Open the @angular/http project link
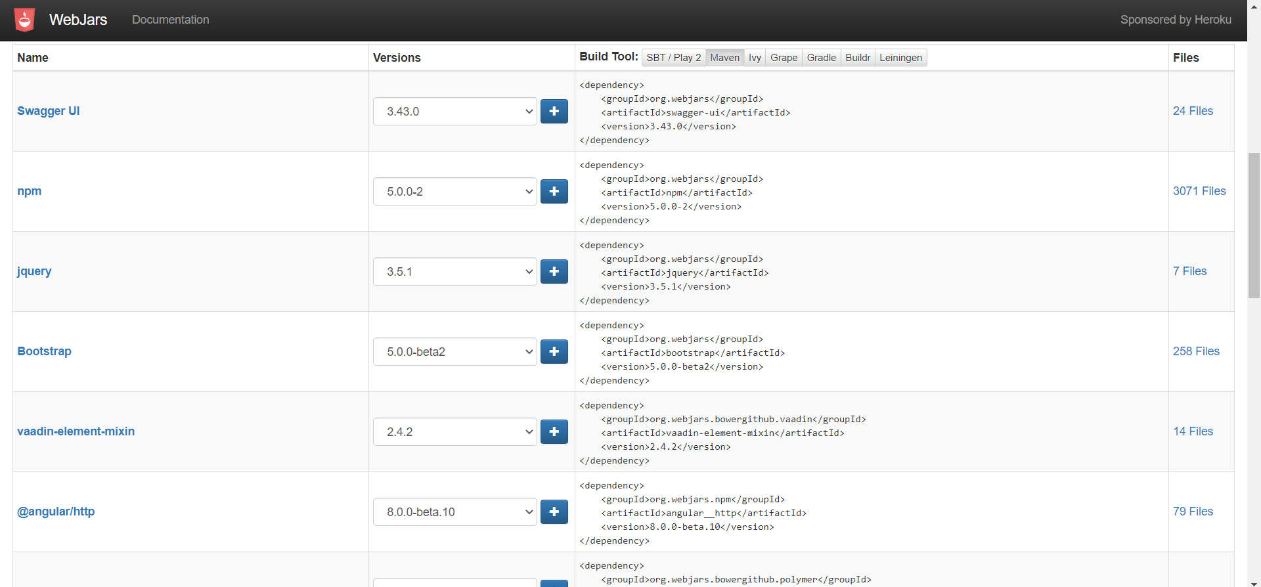 point(56,511)
